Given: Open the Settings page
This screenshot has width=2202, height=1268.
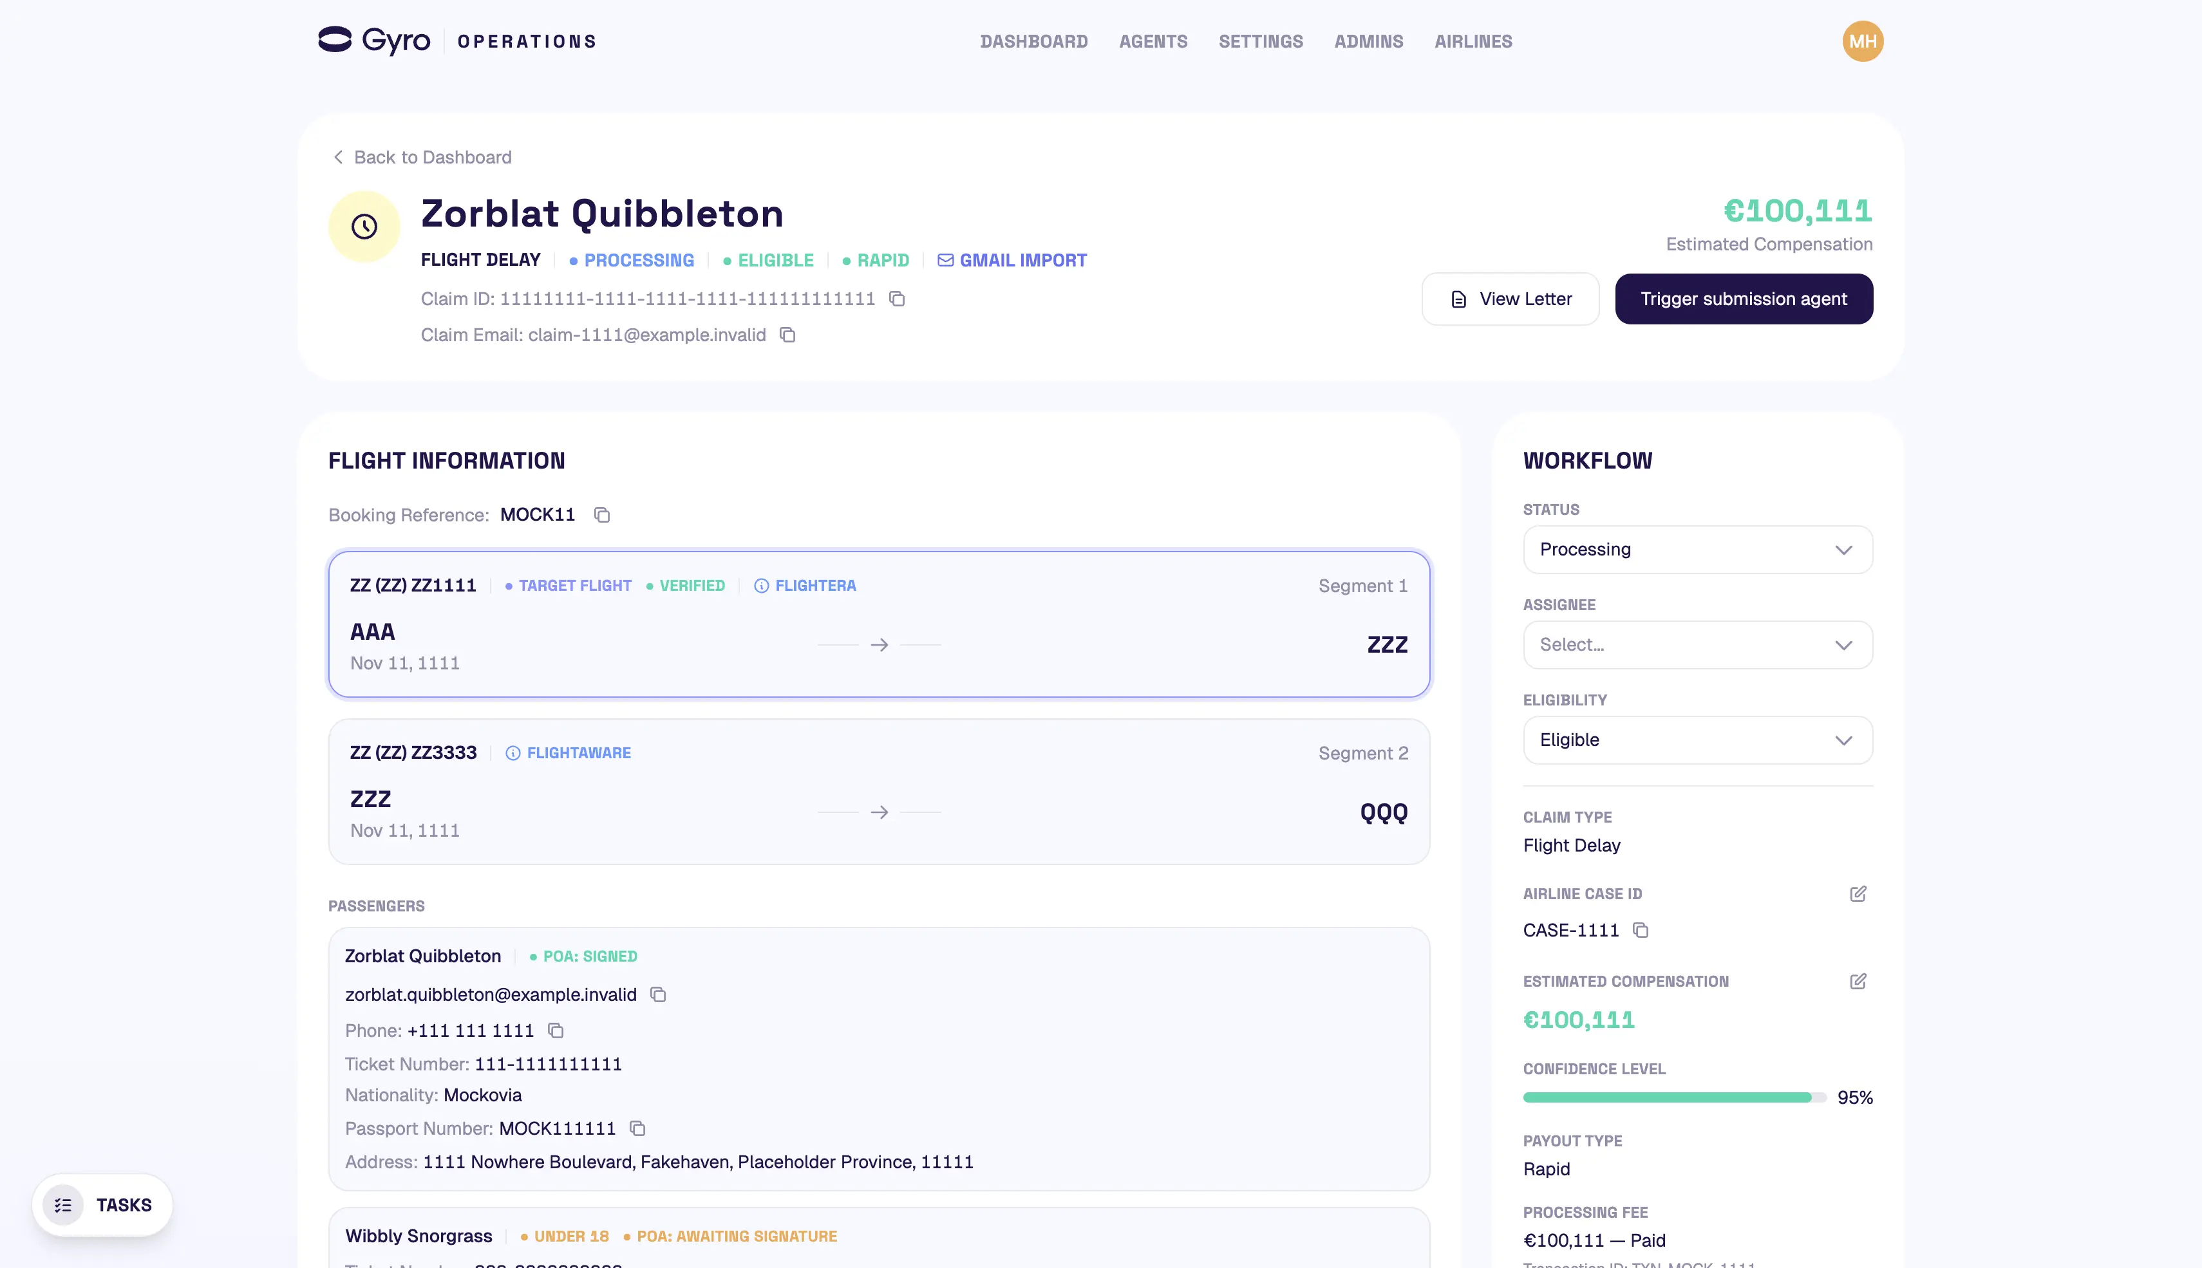Looking at the screenshot, I should pos(1261,42).
